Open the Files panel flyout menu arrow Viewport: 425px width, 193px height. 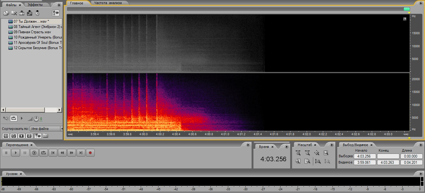[x=59, y=5]
